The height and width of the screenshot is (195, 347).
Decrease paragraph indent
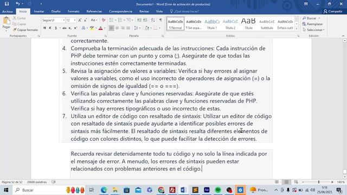click(139, 20)
